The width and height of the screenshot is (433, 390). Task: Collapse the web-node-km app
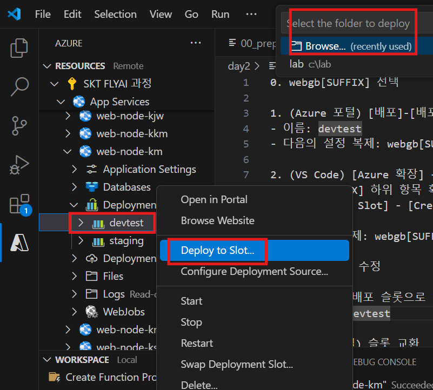68,152
